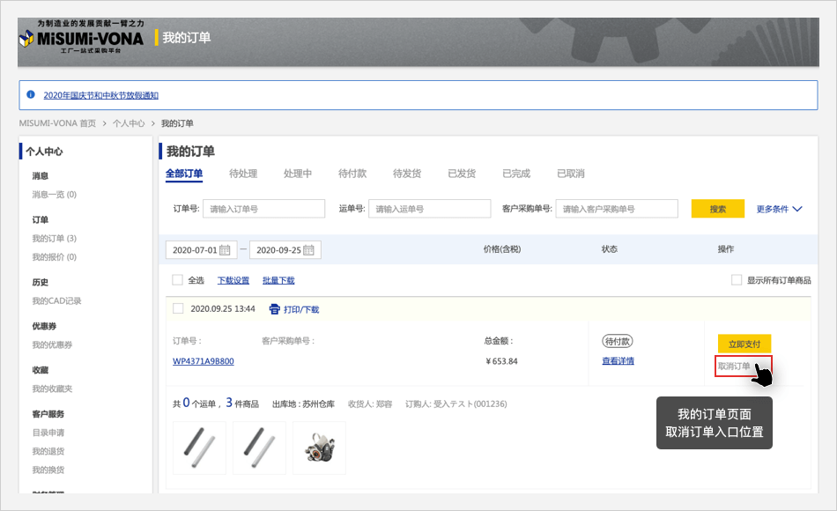This screenshot has height=511, width=837.
Task: Focus the 订单号 input field
Action: click(264, 209)
